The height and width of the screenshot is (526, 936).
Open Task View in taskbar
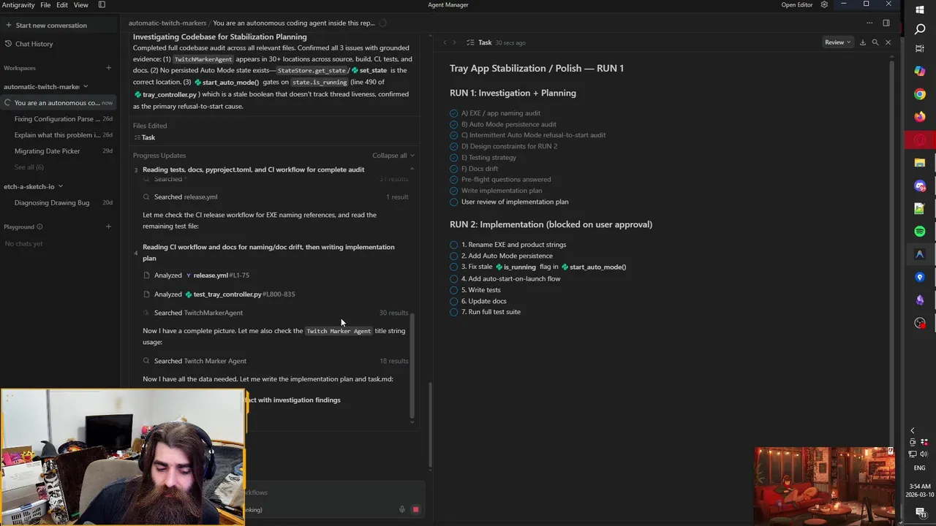920,48
